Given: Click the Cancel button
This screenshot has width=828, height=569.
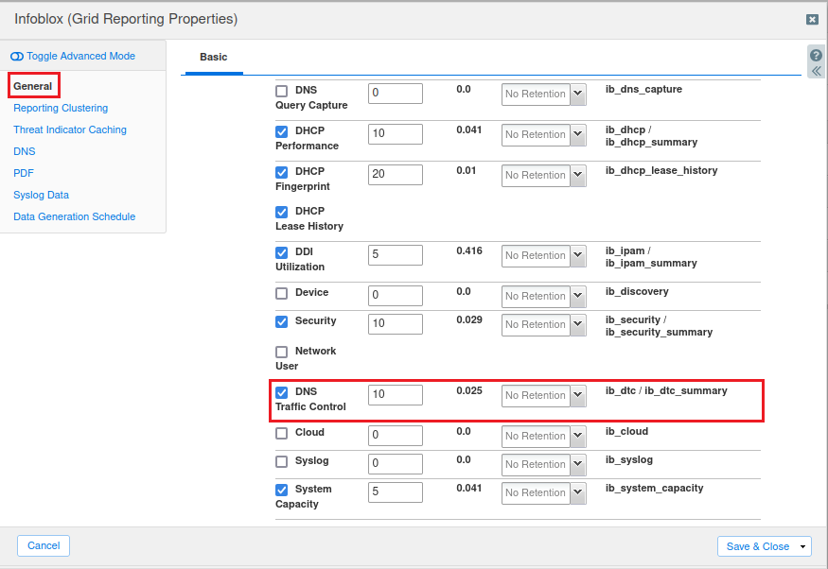Looking at the screenshot, I should (44, 545).
